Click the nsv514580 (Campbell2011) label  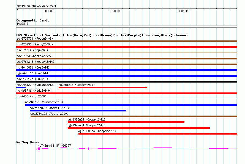tap(49, 108)
